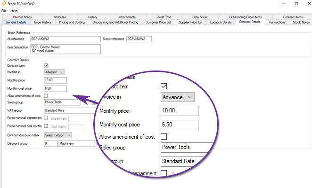Click the Alt reference field
This screenshot has width=312, height=188.
(66, 39)
